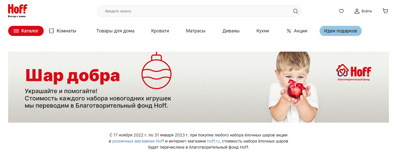The width and height of the screenshot is (395, 161).
Task: Click the percent icon beside Акции
Action: pos(289,31)
